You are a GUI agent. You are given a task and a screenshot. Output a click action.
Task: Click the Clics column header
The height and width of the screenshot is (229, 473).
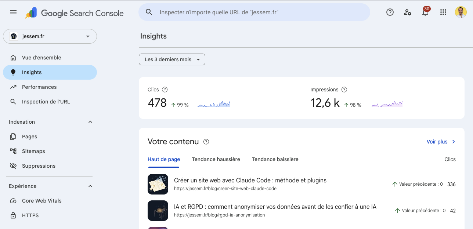pos(450,159)
